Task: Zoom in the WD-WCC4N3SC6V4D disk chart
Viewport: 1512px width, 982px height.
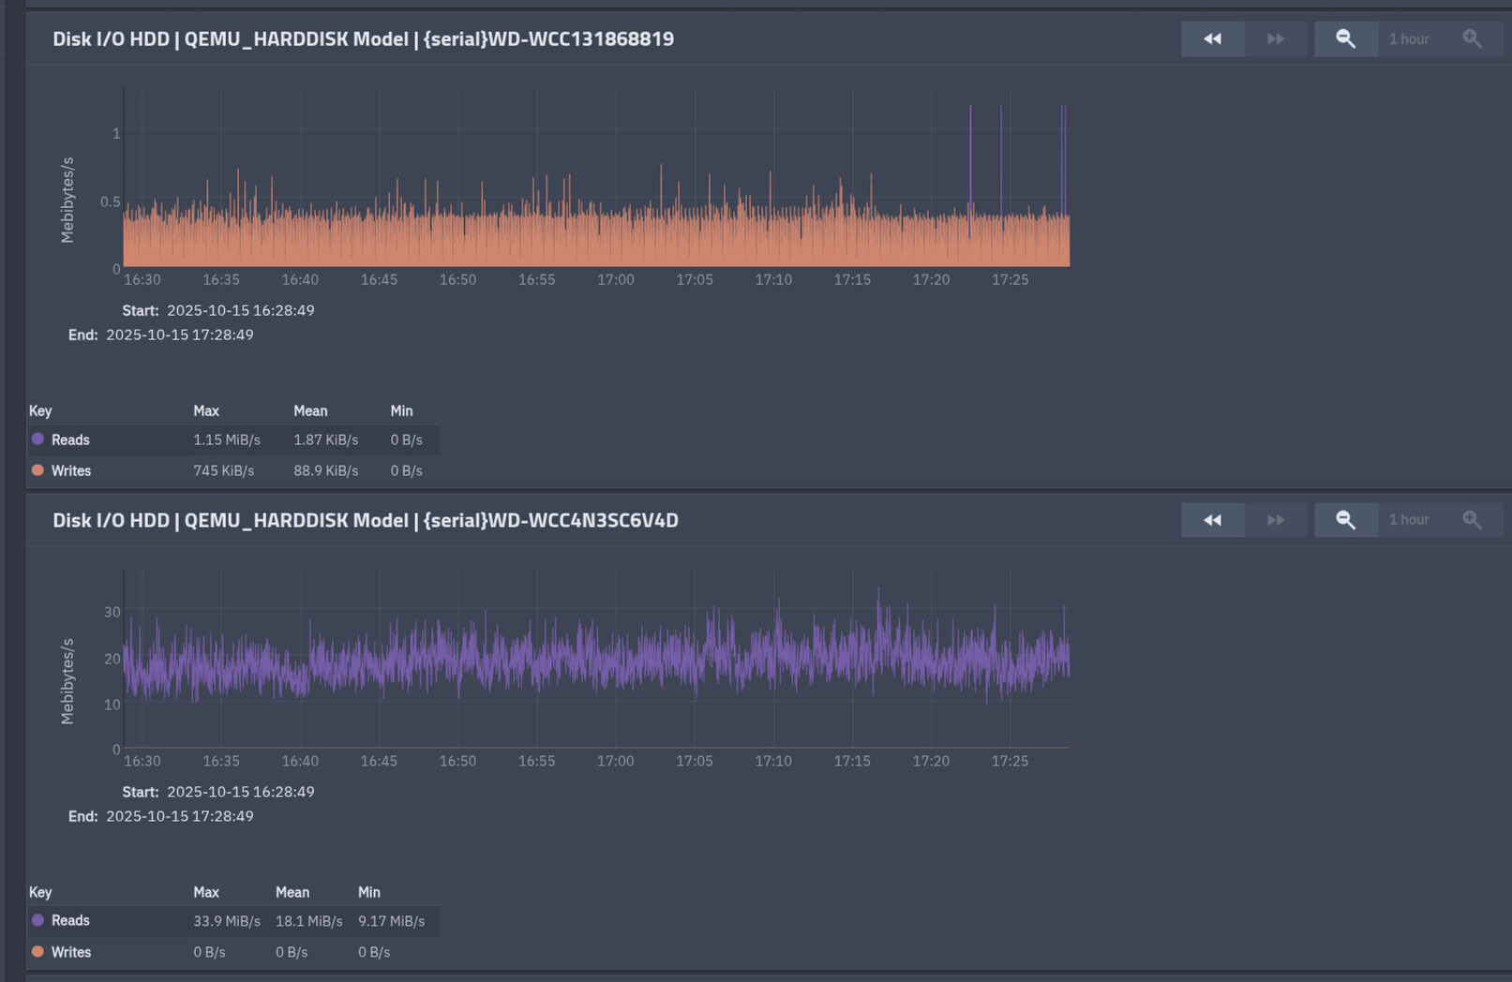Action: point(1472,520)
